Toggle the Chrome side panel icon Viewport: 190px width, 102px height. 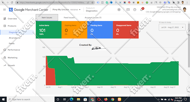tap(178, 3)
